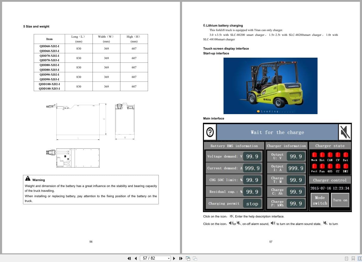
Task: Click the Turn on button in charger control
Action: pyautogui.click(x=340, y=200)
